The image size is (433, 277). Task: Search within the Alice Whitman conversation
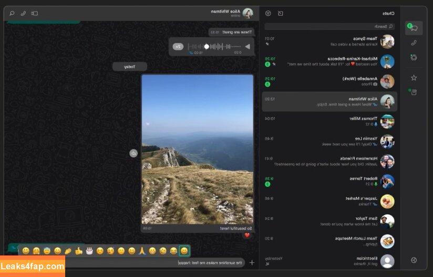[12, 13]
